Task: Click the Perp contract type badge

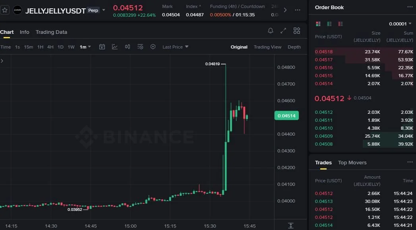Action: [93, 10]
